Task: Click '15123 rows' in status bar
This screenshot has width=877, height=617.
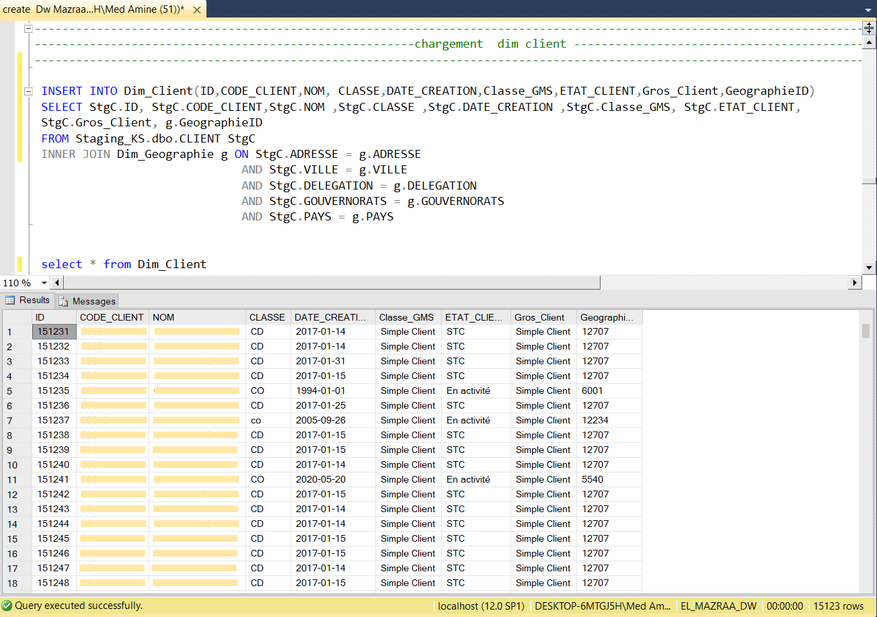Action: pos(838,606)
